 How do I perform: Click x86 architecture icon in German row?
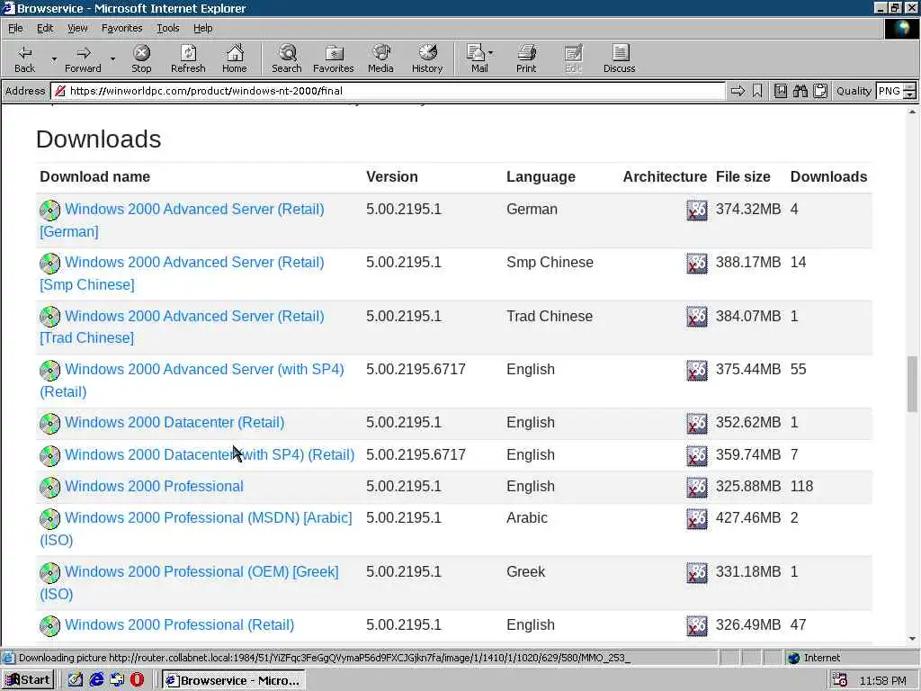pyautogui.click(x=697, y=211)
